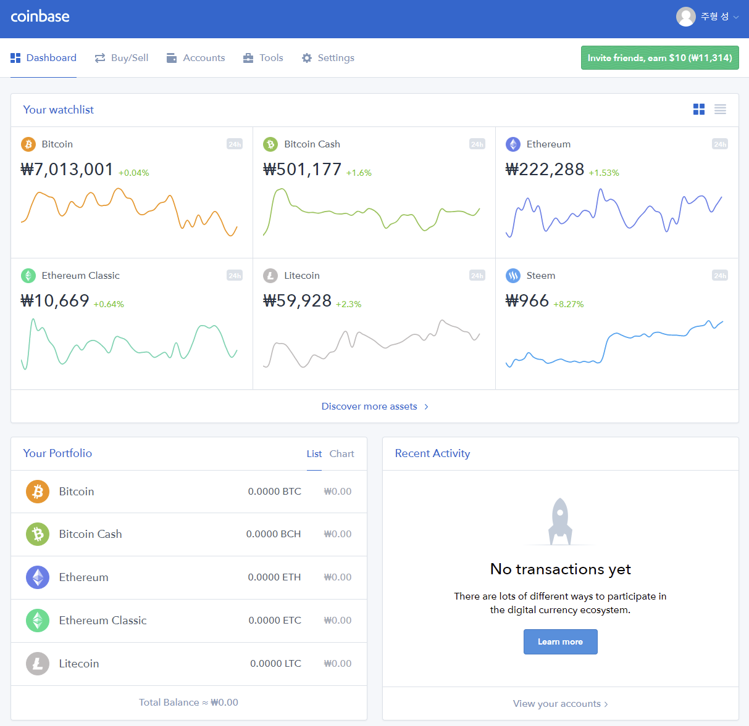Click the Steem icon in watchlist
The image size is (749, 726).
coord(513,276)
